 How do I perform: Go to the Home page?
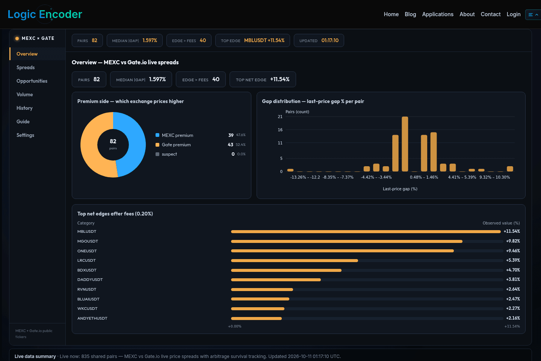tap(391, 14)
